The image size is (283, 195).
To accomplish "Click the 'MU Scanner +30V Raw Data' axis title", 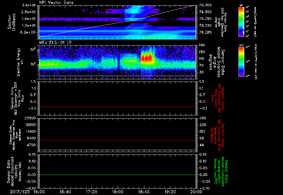I will click(17, 98).
